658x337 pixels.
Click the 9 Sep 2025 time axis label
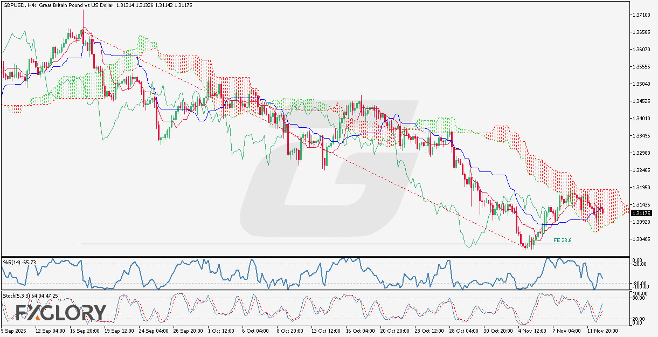[x=14, y=332]
